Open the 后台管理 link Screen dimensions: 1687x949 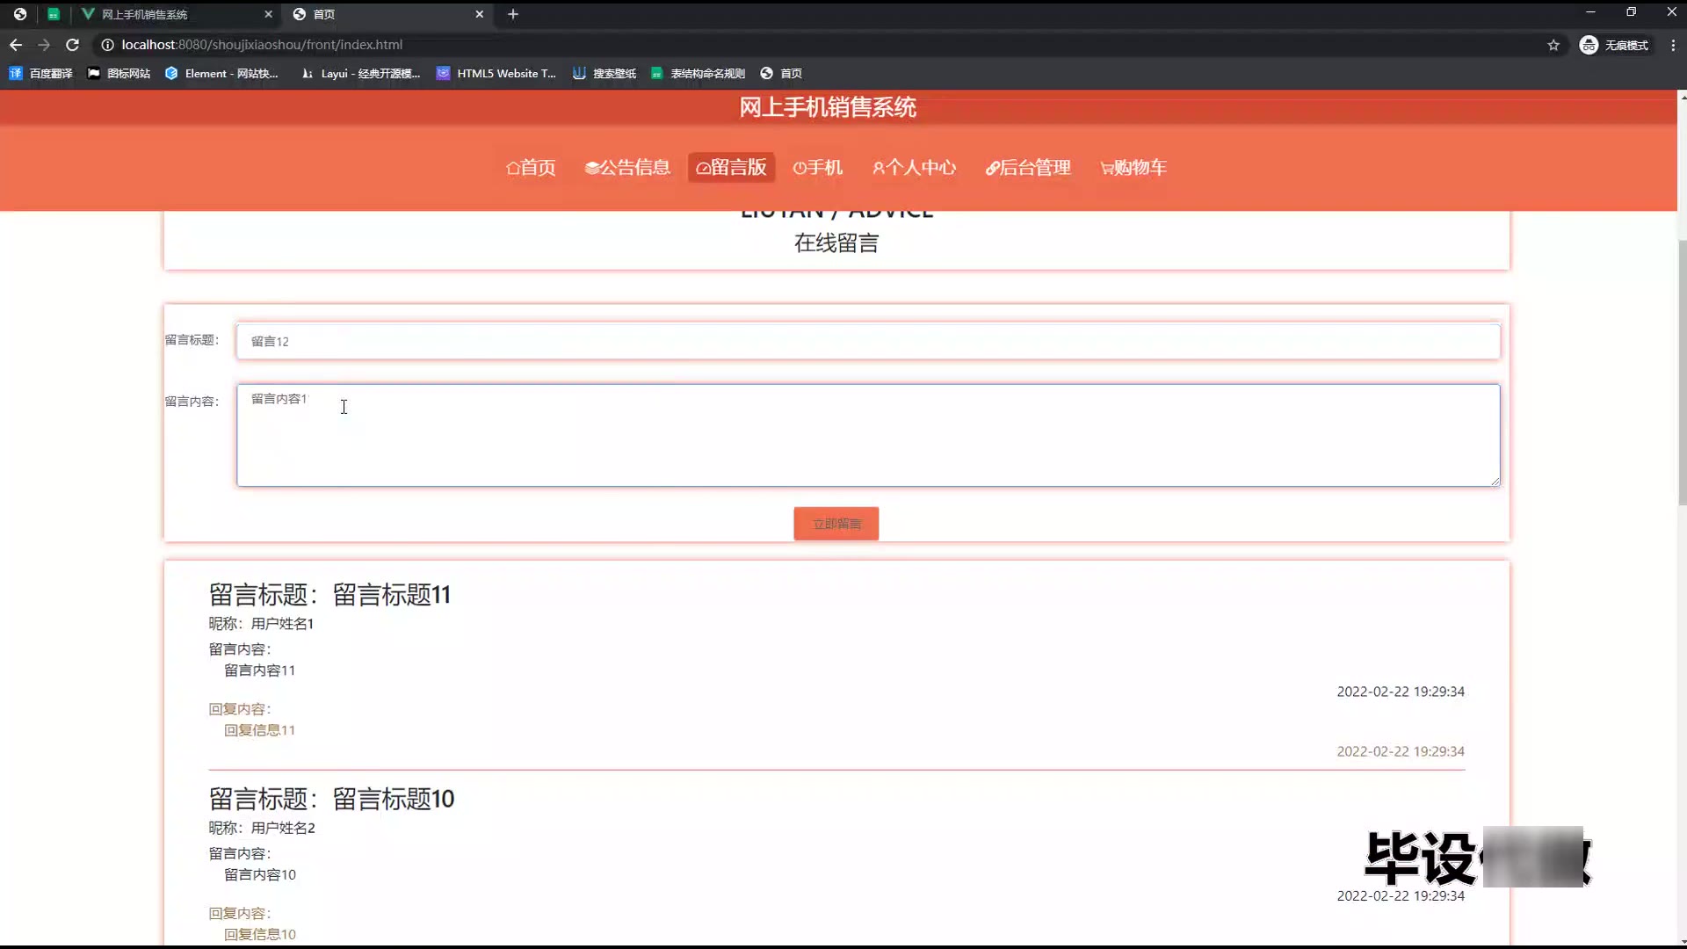[x=1028, y=168]
